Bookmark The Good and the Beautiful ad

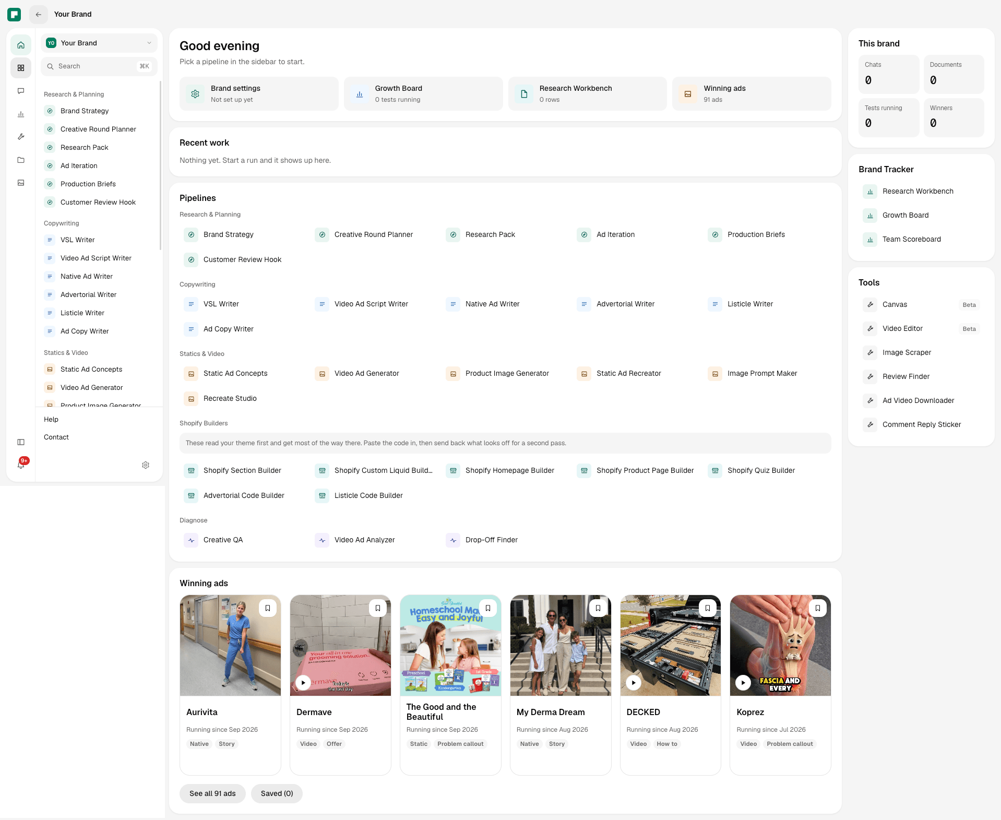(488, 608)
